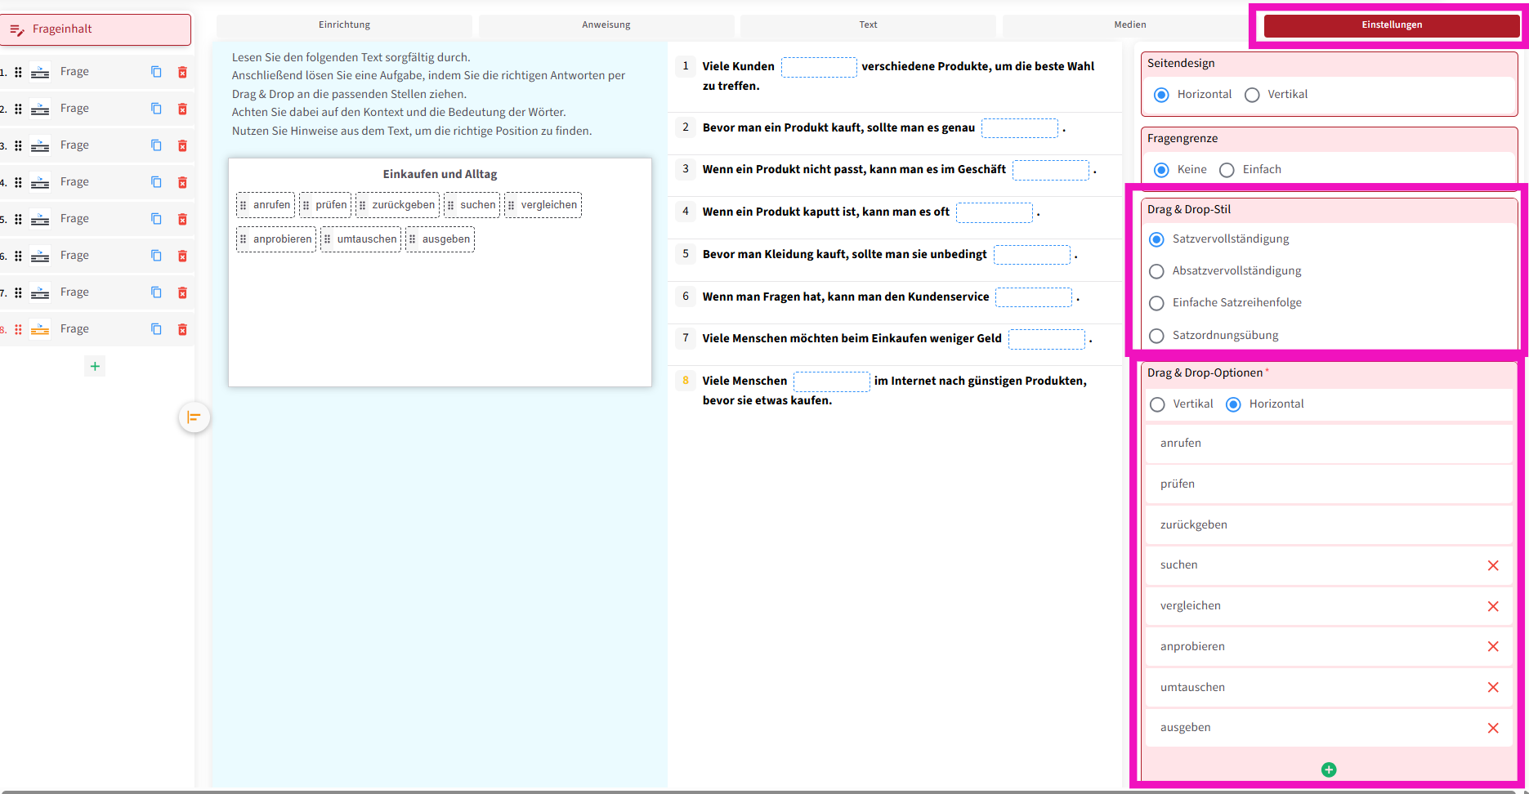Remove the 'suchen' drag option
This screenshot has height=794, width=1529.
point(1492,565)
